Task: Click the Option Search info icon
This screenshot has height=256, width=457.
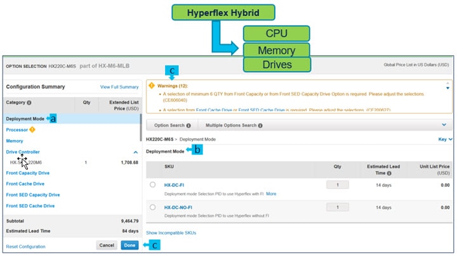Action: pos(189,125)
